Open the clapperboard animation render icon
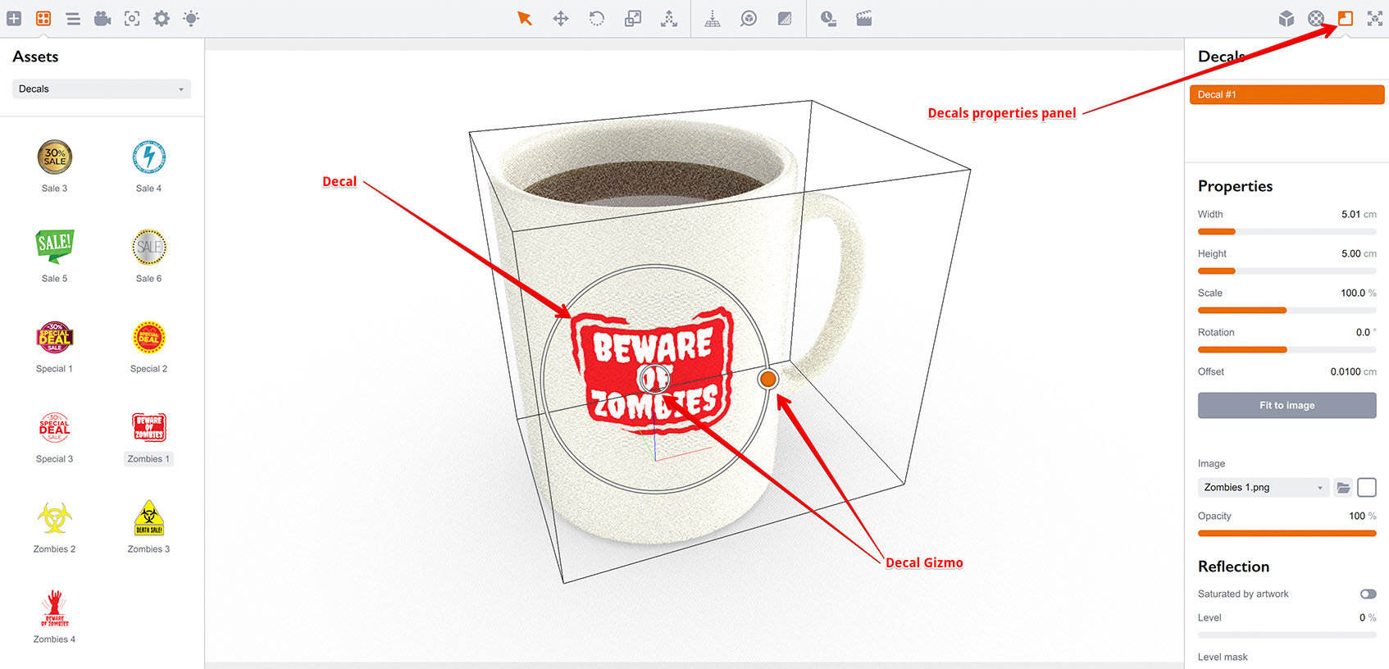Image resolution: width=1389 pixels, height=669 pixels. [864, 18]
